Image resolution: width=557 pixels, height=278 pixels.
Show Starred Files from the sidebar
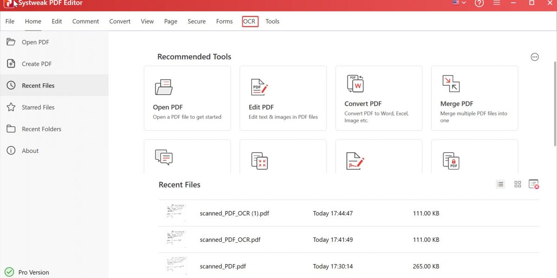(x=54, y=107)
